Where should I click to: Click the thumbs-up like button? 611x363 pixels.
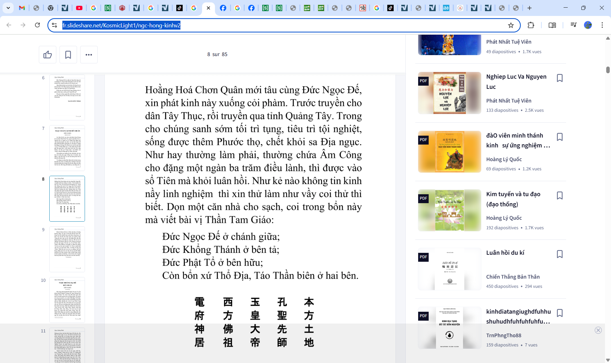tap(47, 55)
